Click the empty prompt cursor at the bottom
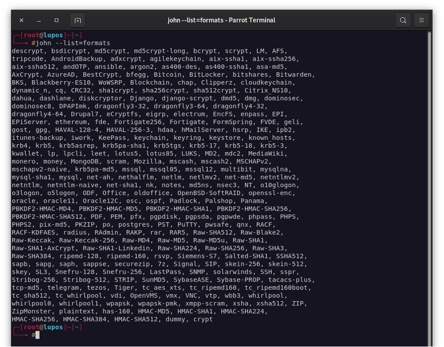Image resolution: width=444 pixels, height=347 pixels. pyautogui.click(x=37, y=335)
